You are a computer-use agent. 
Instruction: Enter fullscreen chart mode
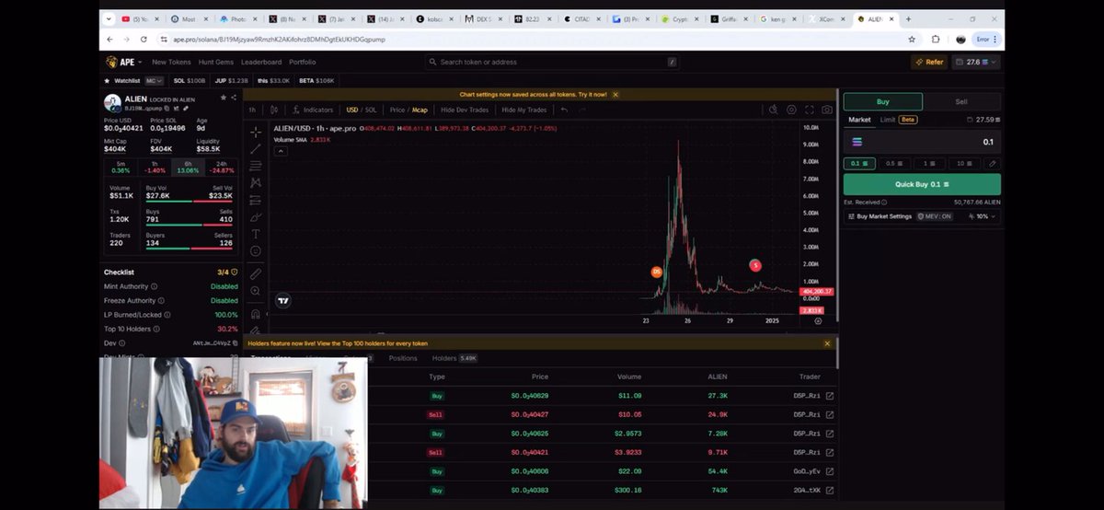click(x=809, y=110)
